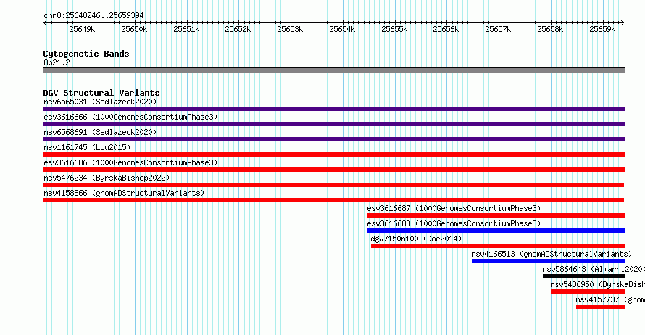Click the right arrowhead of the ruler
This screenshot has height=335, width=645.
pos(623,22)
